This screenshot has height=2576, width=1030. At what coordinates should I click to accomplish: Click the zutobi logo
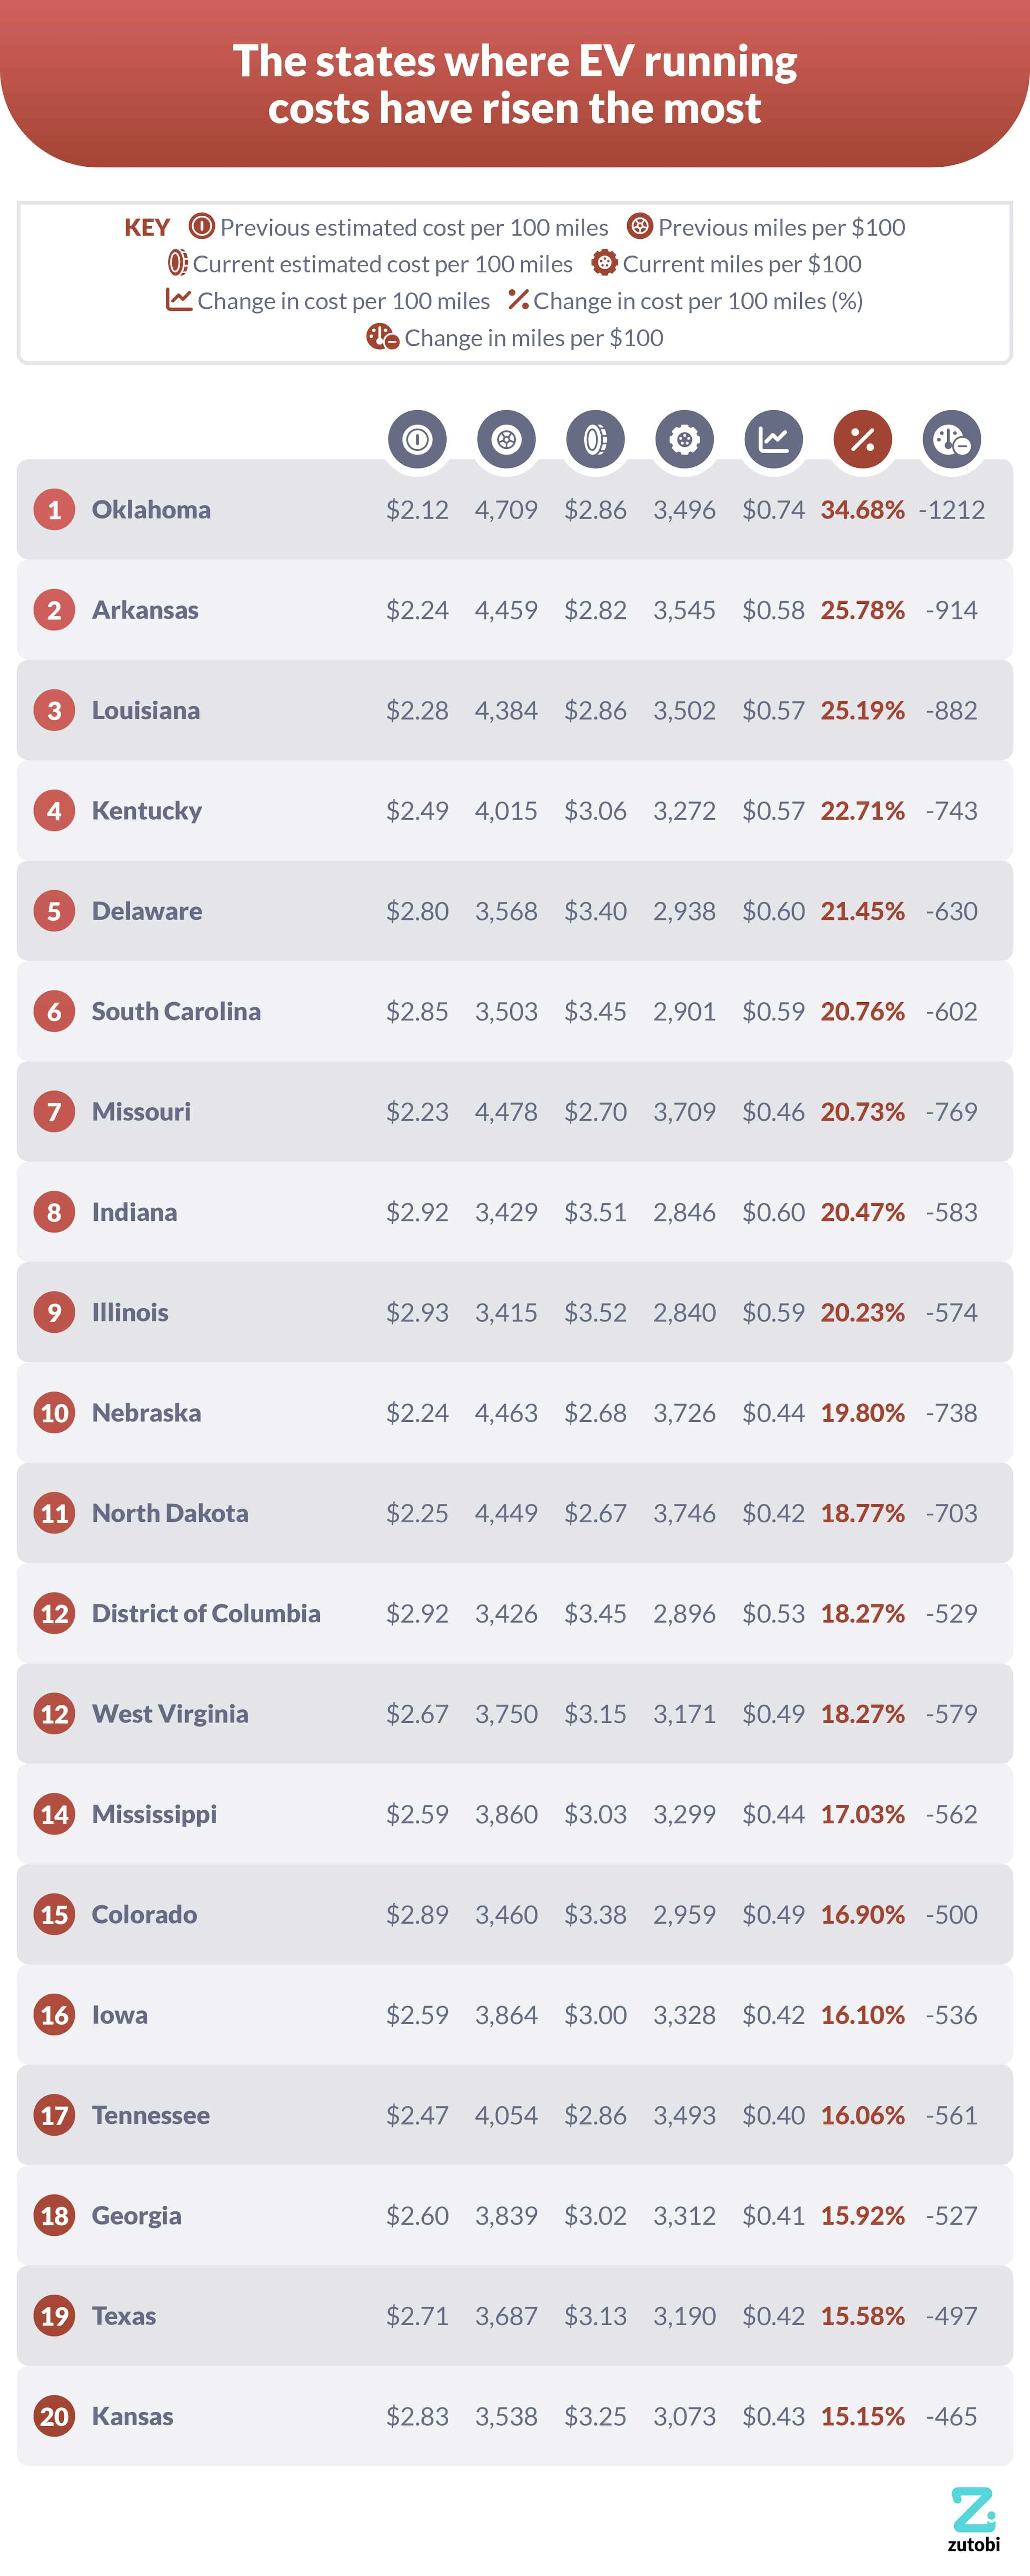tap(973, 2518)
